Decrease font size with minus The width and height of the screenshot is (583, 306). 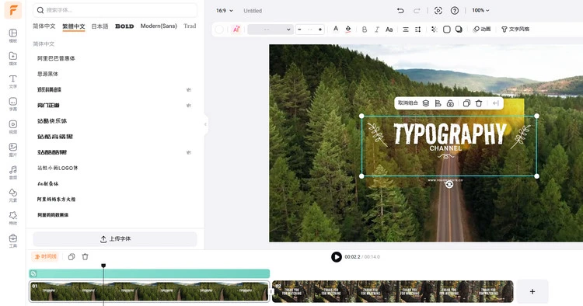tap(300, 30)
